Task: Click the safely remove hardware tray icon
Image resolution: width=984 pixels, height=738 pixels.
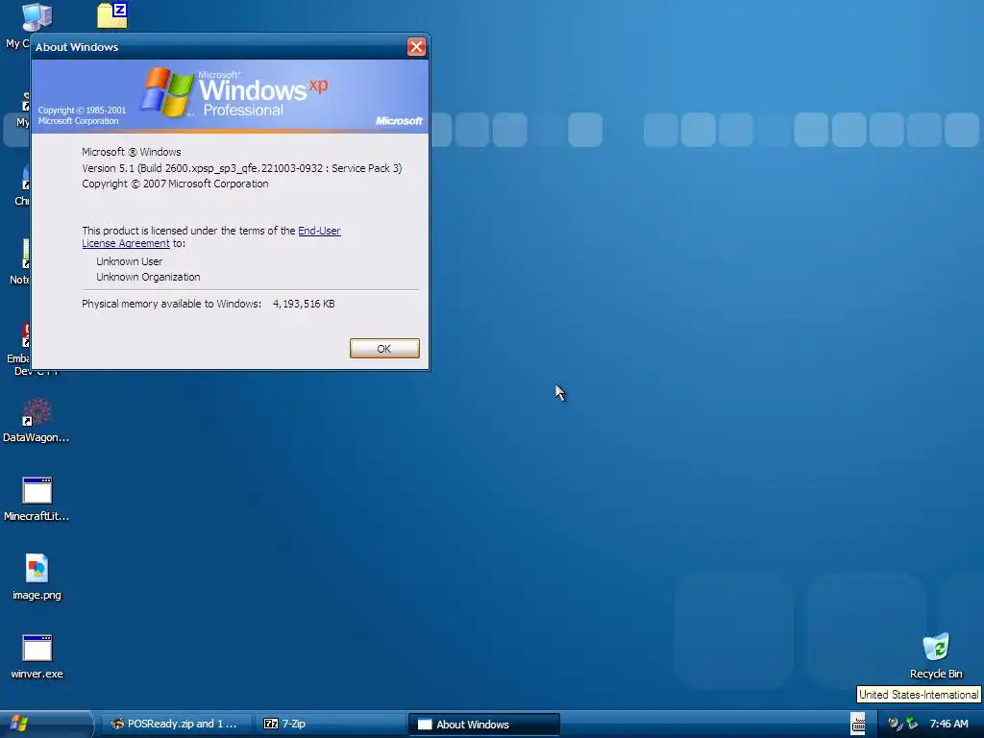Action: pyautogui.click(x=911, y=724)
